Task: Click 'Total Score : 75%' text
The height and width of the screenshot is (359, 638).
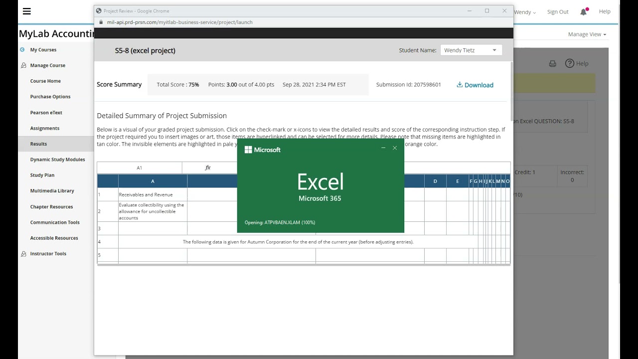Action: [x=178, y=85]
